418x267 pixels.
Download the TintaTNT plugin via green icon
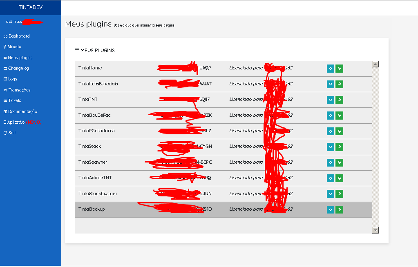(339, 100)
